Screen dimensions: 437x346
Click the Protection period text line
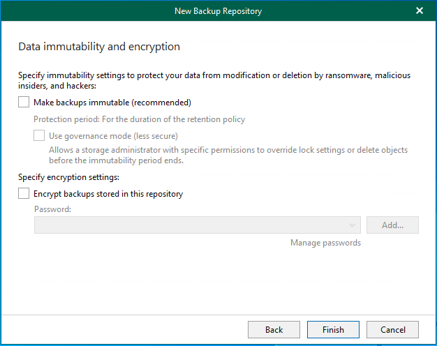(x=139, y=119)
